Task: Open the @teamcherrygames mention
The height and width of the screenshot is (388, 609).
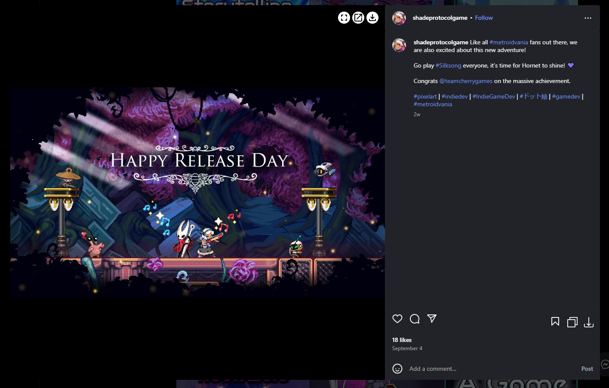Action: point(466,81)
